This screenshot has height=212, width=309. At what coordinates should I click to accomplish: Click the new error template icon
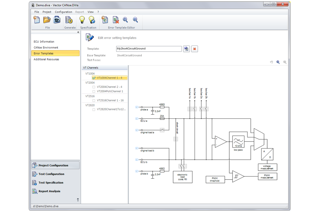pyautogui.click(x=105, y=20)
